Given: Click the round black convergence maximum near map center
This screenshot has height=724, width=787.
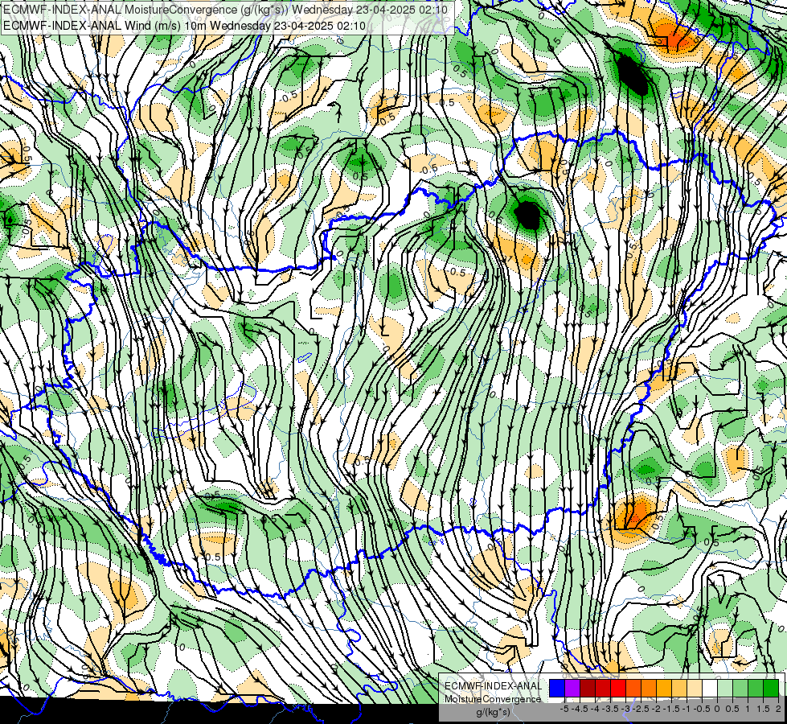Looking at the screenshot, I should (528, 215).
